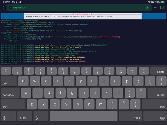Tap the open bracket and brace key
This screenshot has height=125, width=167.
tap(138, 81)
